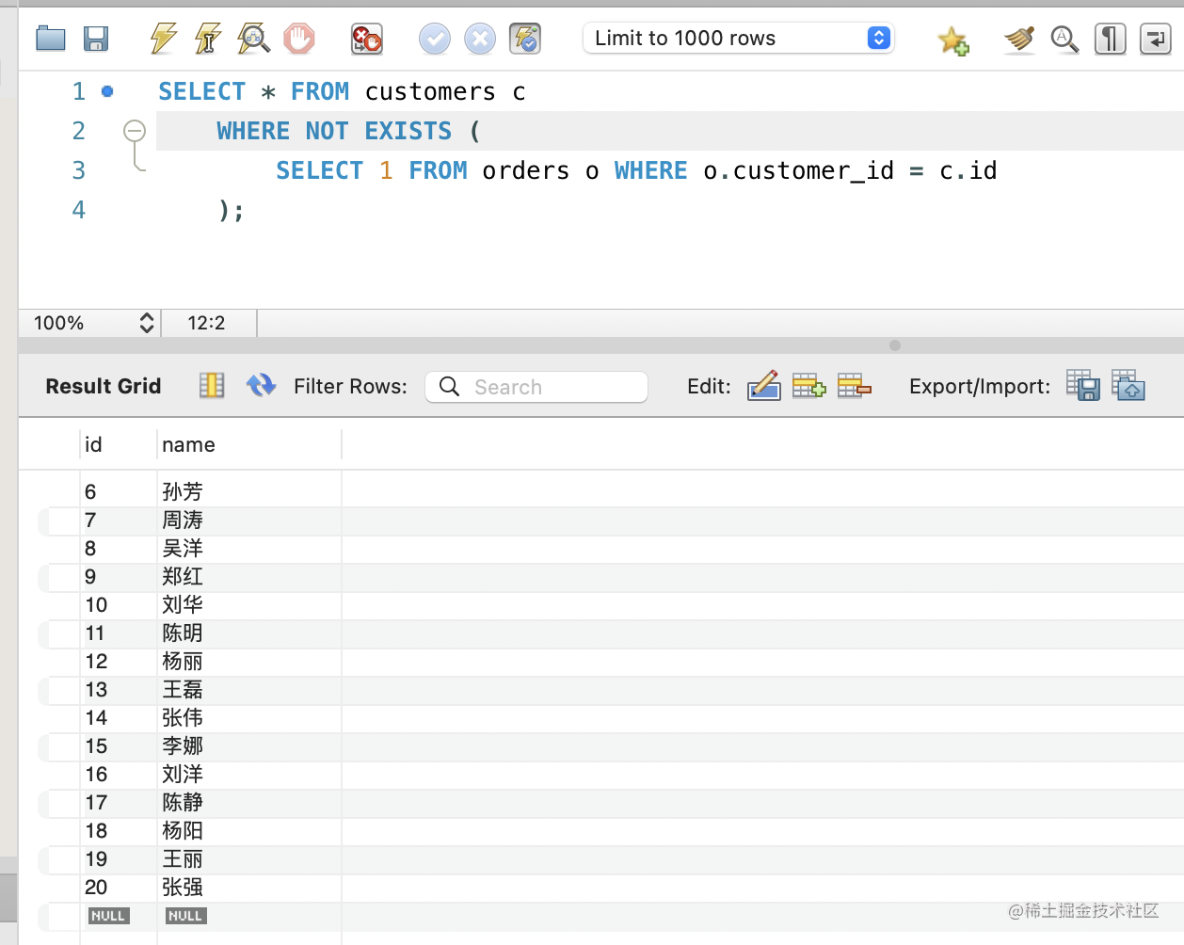Screen dimensions: 1184x945
Task: Save the script using the floppy disk icon
Action: (x=96, y=39)
